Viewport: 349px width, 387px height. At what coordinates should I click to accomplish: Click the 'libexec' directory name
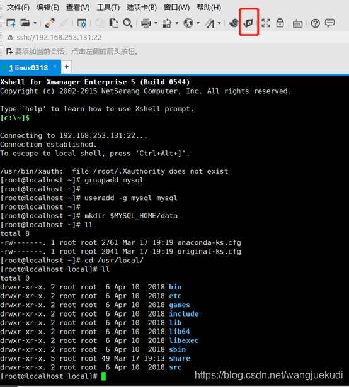pos(184,340)
